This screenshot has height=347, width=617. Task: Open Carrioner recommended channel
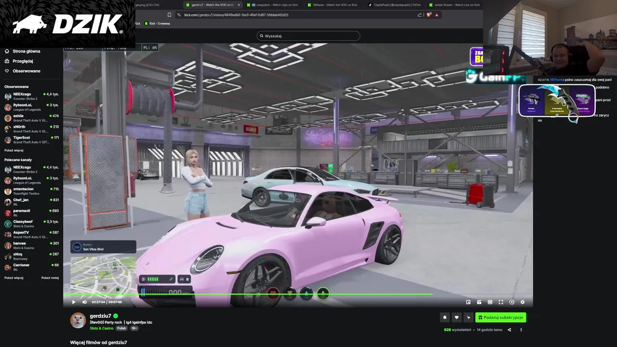[x=31, y=267]
